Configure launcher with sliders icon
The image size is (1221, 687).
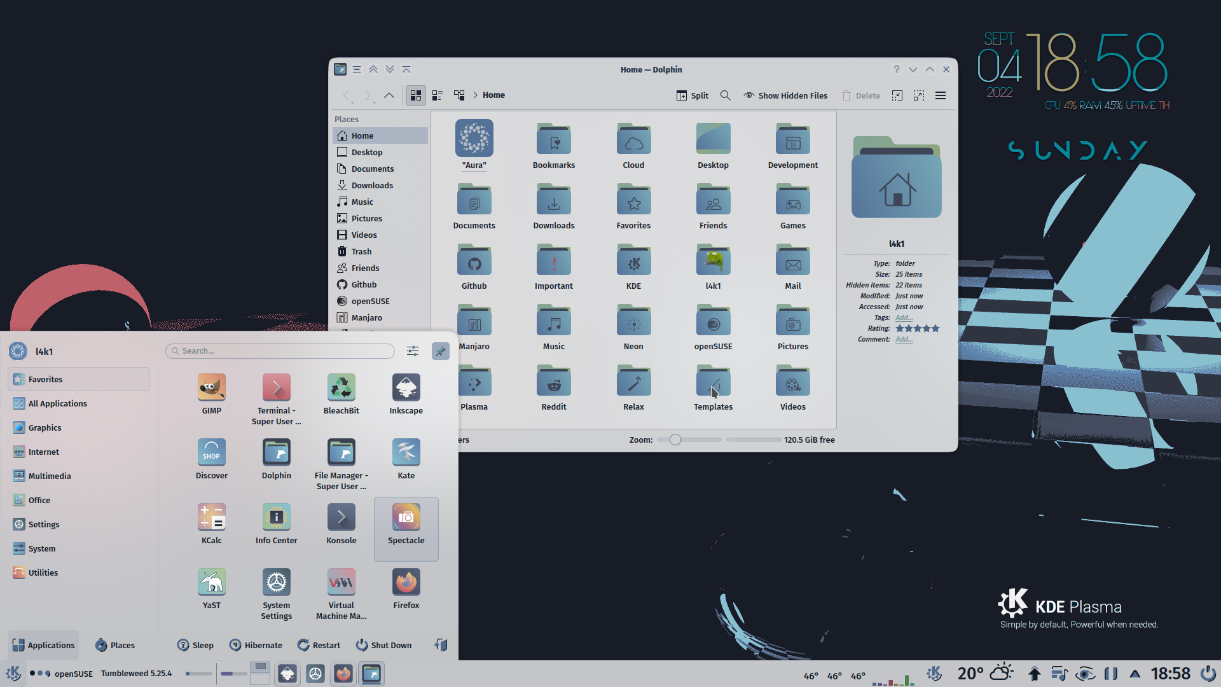pyautogui.click(x=413, y=351)
